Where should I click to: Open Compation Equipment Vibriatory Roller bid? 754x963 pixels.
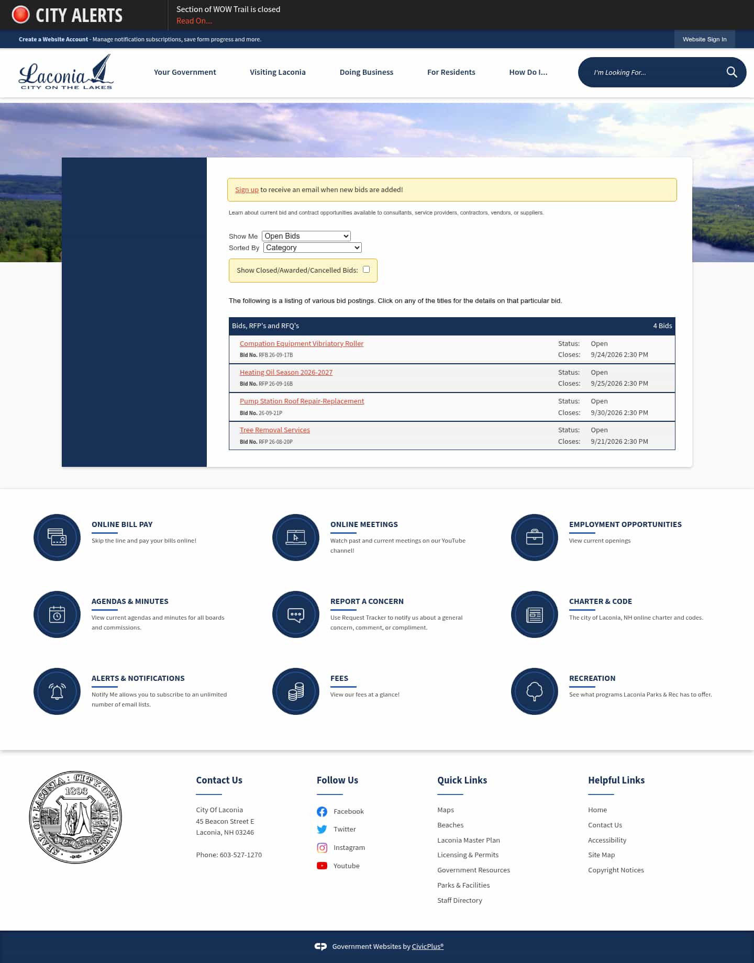302,344
